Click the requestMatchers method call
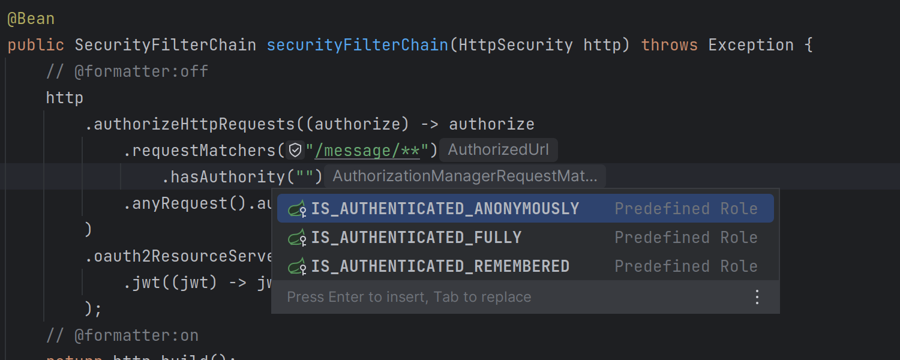 [x=204, y=151]
